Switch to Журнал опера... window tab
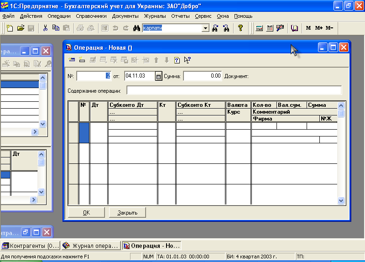Viewport: 365px width, 262px height. 91,246
